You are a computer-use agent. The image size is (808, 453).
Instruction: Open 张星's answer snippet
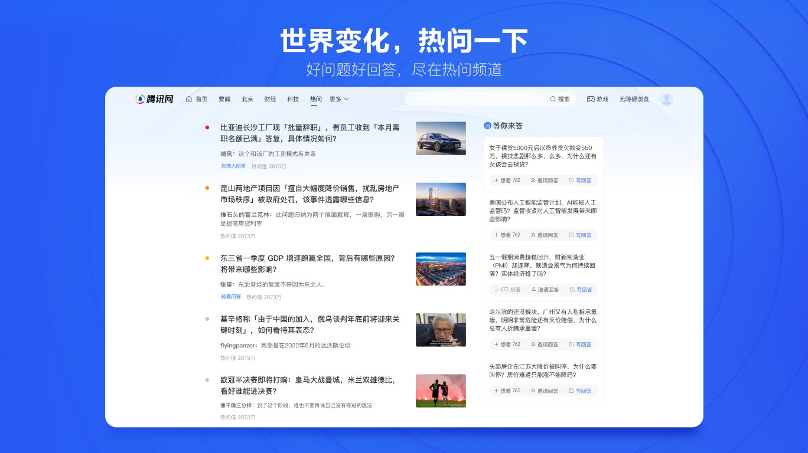tap(273, 284)
